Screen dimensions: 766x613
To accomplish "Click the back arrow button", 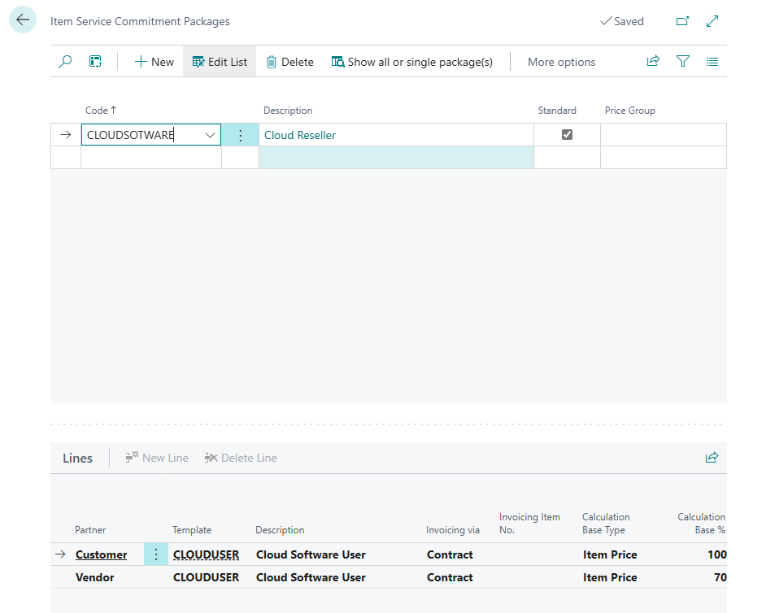I will click(23, 20).
